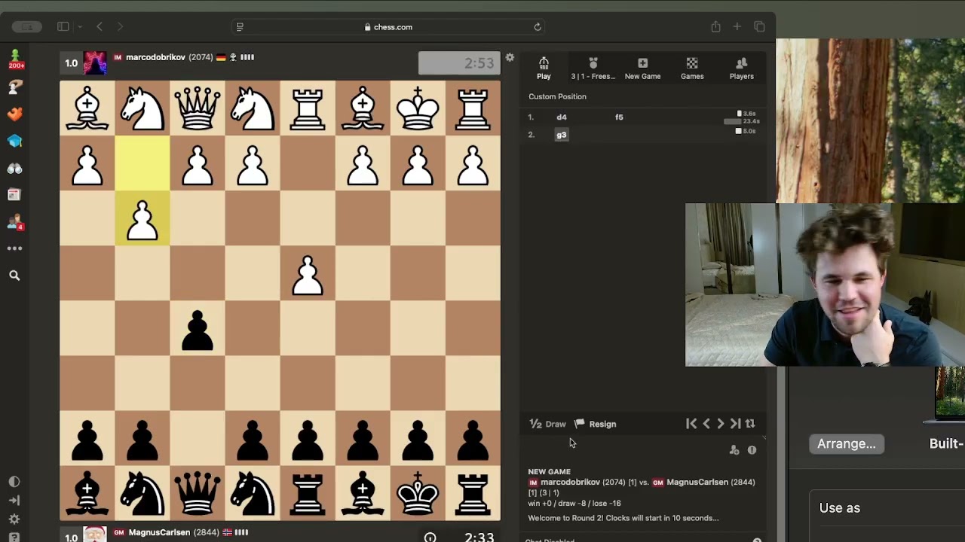Open Puzzles orange piece icon
965x542 pixels.
pos(14,114)
